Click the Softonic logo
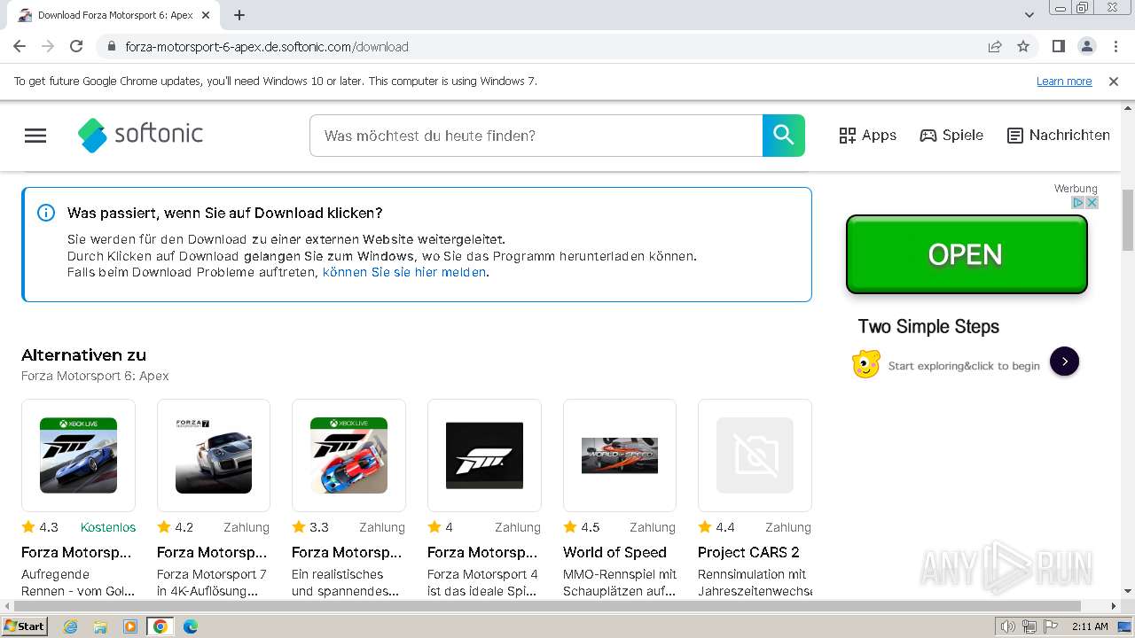Image resolution: width=1135 pixels, height=638 pixels. pos(140,135)
